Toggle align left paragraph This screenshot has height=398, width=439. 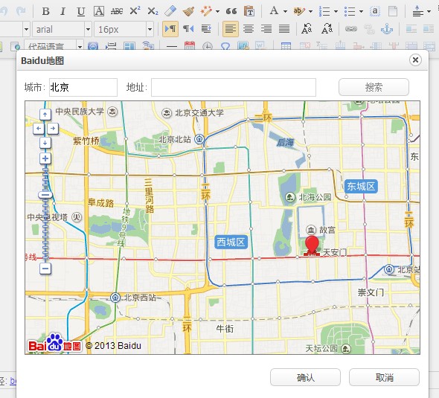[x=231, y=29]
